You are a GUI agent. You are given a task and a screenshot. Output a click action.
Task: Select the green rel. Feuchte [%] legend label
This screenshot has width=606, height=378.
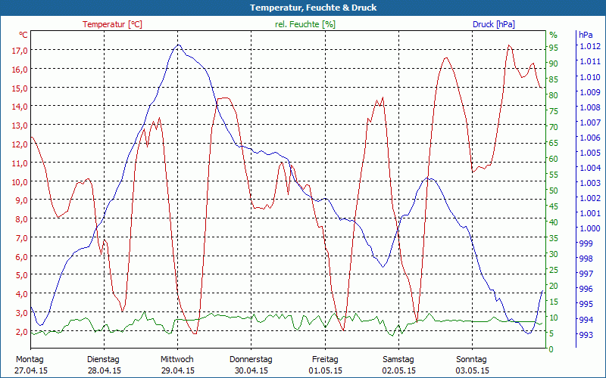305,24
